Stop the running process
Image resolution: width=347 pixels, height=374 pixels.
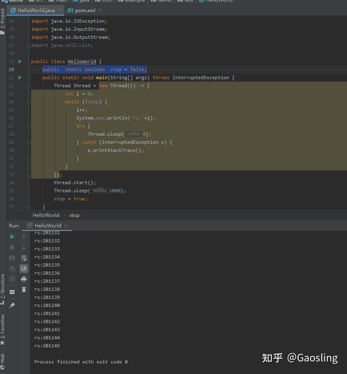click(12, 248)
